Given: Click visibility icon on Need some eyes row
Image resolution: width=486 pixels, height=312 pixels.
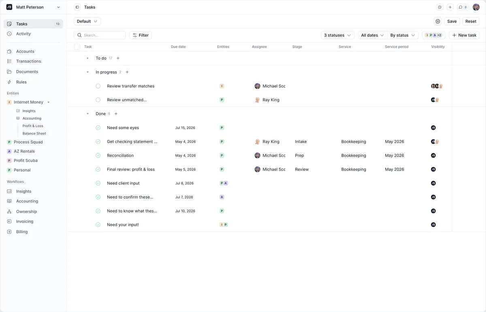Looking at the screenshot, I should click(x=433, y=128).
